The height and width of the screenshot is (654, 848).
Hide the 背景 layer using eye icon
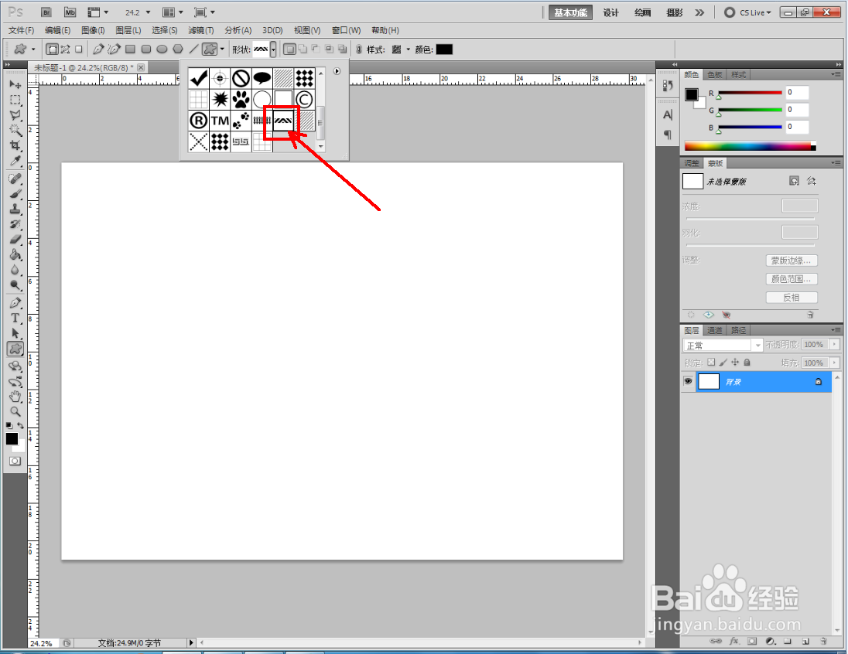click(688, 381)
